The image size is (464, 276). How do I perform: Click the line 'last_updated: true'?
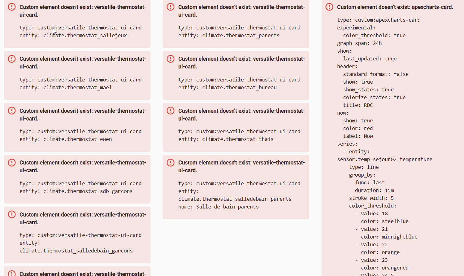point(370,59)
